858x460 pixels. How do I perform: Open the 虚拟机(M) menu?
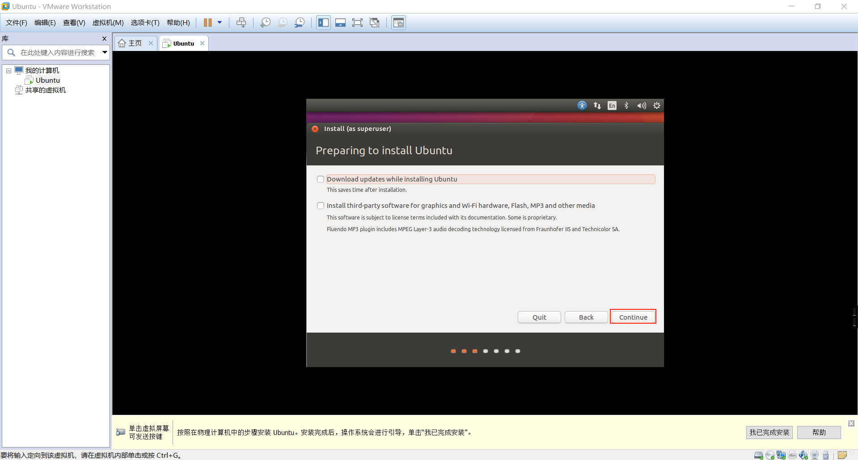pyautogui.click(x=108, y=23)
